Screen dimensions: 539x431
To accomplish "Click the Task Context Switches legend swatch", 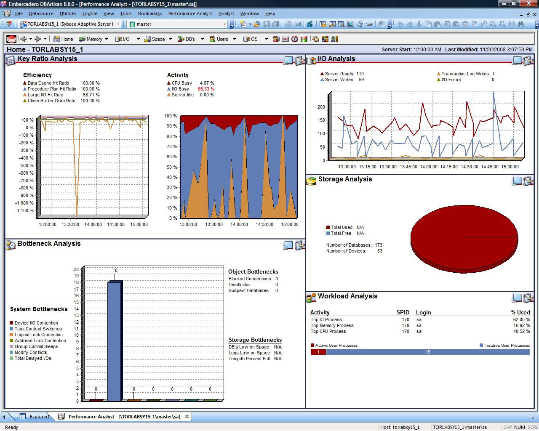I will [x=12, y=329].
